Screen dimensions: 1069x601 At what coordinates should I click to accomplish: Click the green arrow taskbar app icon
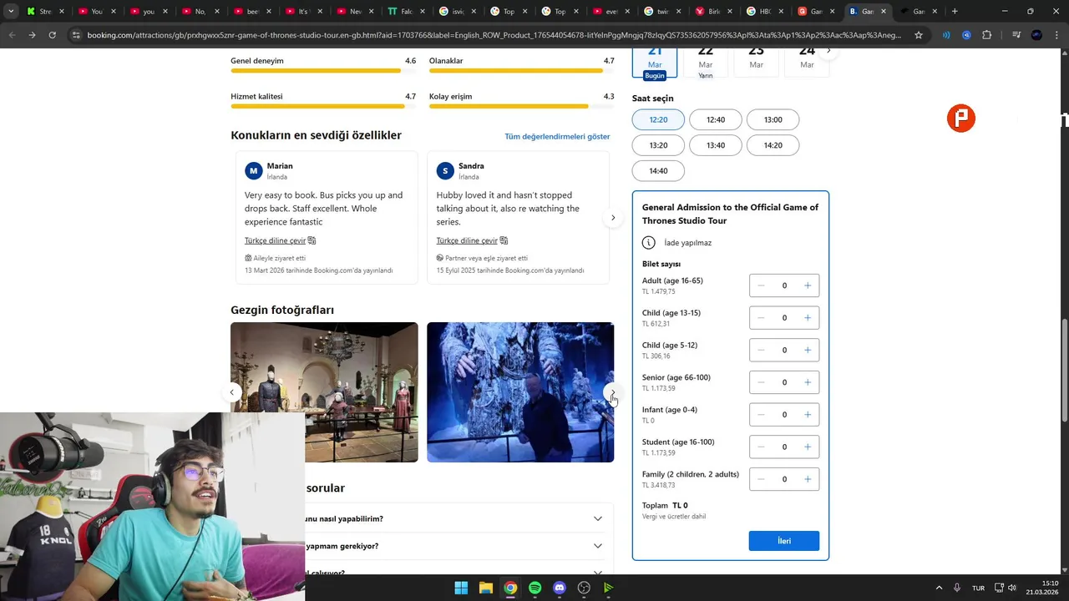point(609,588)
